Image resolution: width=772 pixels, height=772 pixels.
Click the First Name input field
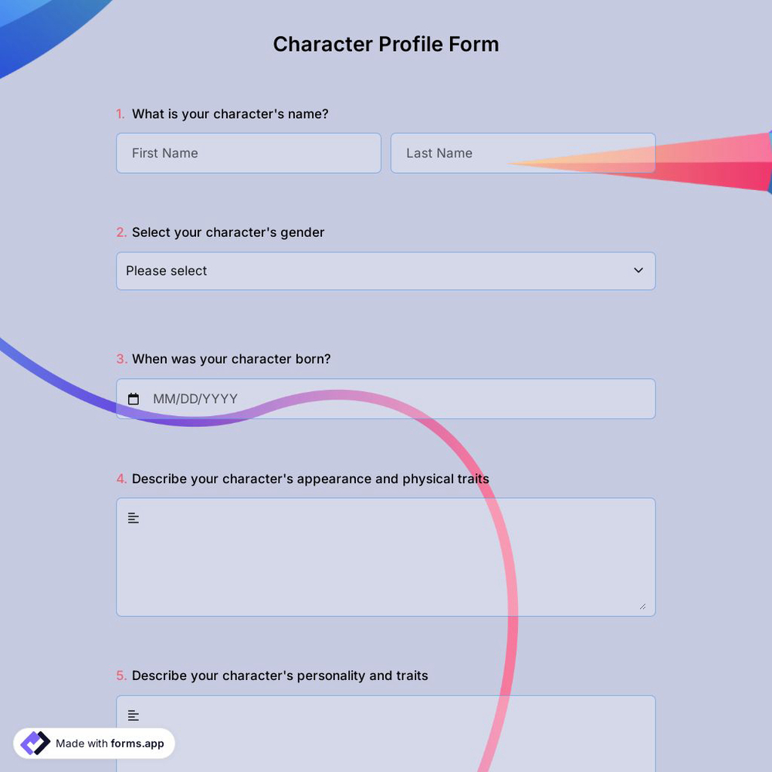(248, 153)
